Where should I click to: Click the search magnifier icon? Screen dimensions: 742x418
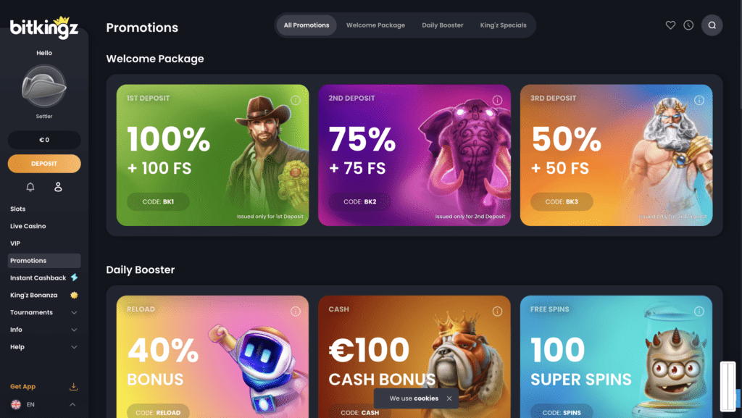pos(712,25)
